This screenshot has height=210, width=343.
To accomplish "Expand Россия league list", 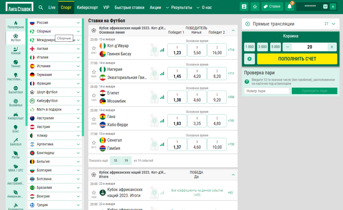I will (x=78, y=23).
